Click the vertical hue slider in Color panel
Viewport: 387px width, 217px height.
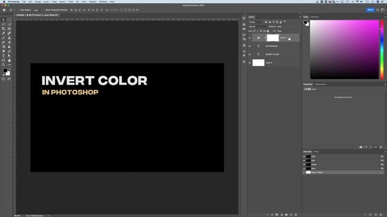382,49
